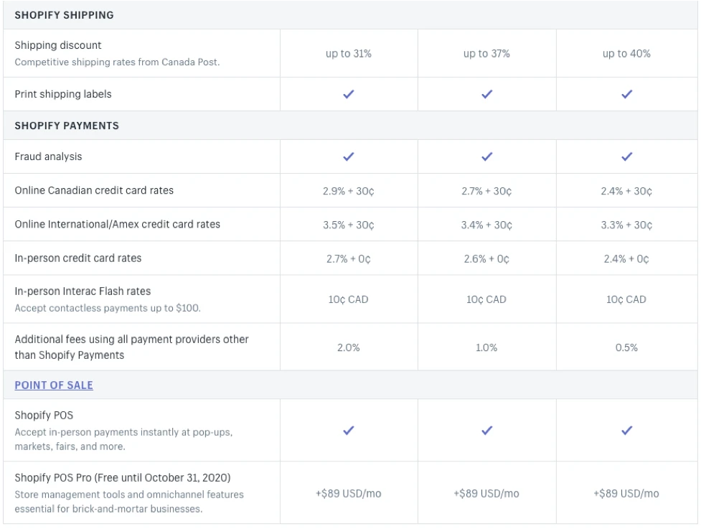Select the SHOPIFY SHIPPING section heading
This screenshot has width=701, height=529.
click(x=64, y=15)
